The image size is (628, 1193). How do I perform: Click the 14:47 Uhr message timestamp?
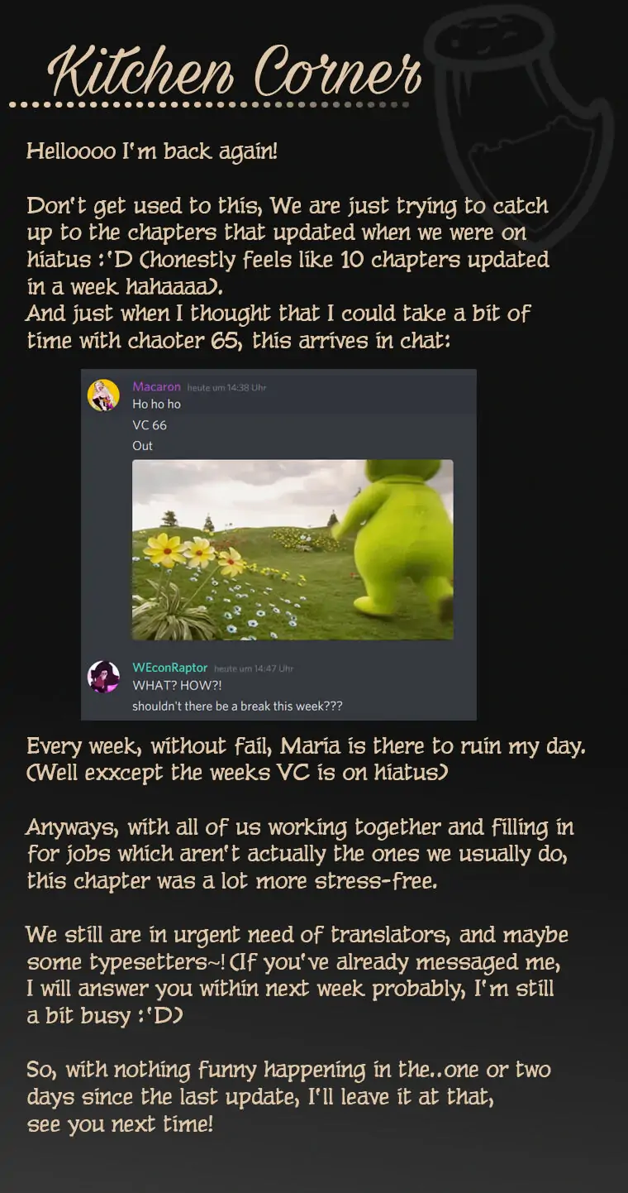(x=254, y=668)
